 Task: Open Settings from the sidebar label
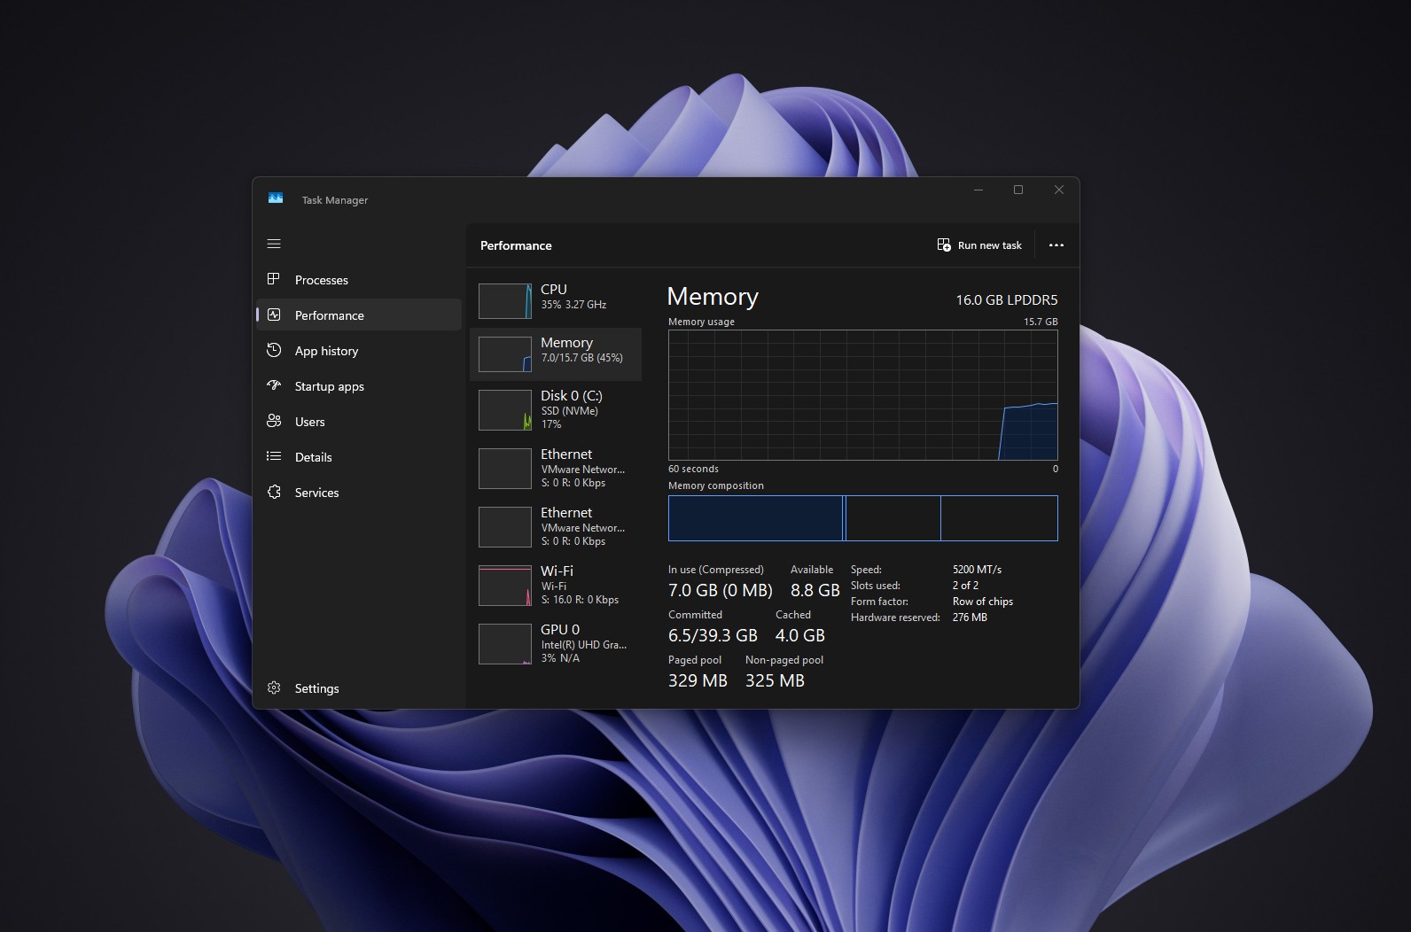click(x=317, y=688)
